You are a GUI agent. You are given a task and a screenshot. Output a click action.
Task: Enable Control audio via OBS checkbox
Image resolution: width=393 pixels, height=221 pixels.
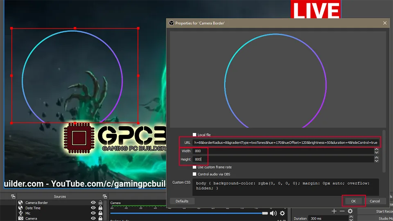click(x=194, y=174)
